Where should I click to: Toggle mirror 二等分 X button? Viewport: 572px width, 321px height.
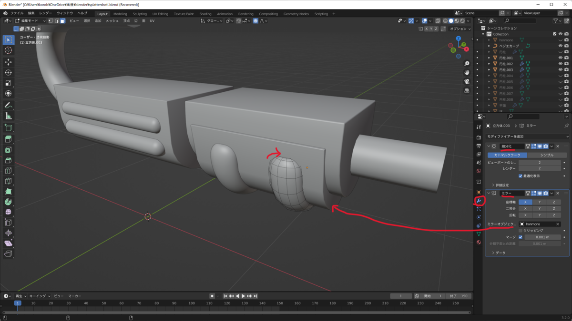click(525, 209)
